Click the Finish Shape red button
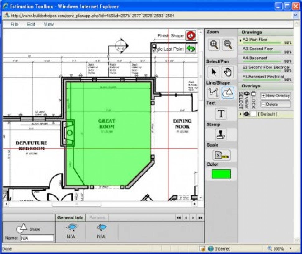Screen dimensions: 302x254 [190, 35]
